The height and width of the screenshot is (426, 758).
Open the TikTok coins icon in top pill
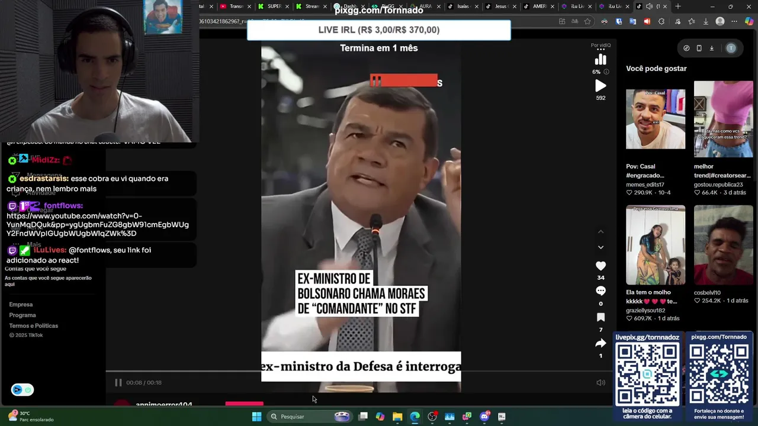[x=686, y=49]
